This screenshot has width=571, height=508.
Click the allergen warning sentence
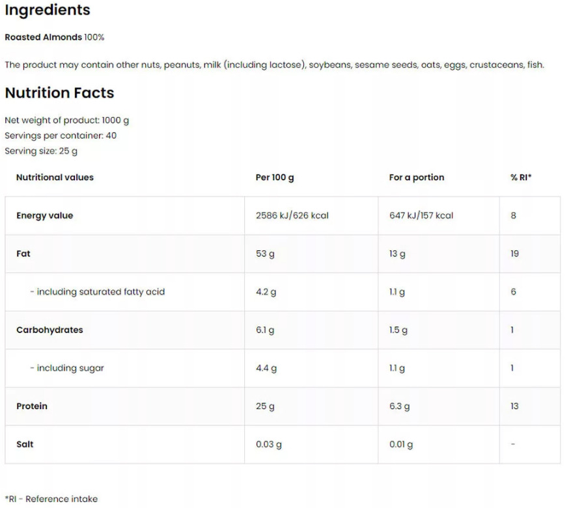(274, 65)
